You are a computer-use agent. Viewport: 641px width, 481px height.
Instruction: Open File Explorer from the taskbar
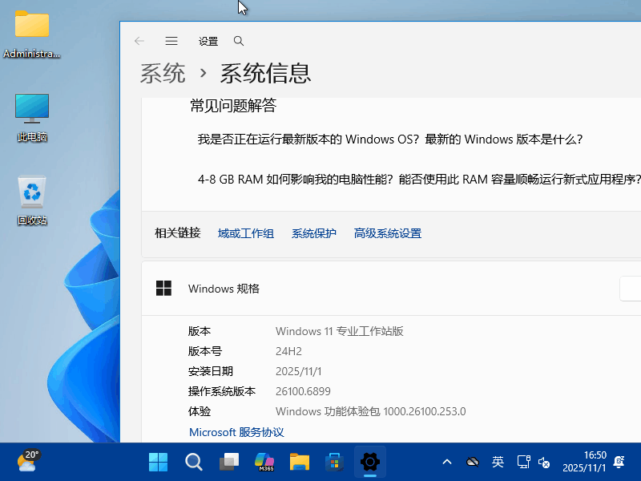(299, 462)
